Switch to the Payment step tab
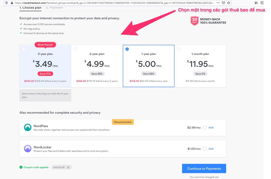Screen dimensions: 271x179 pyautogui.click(x=54, y=8)
